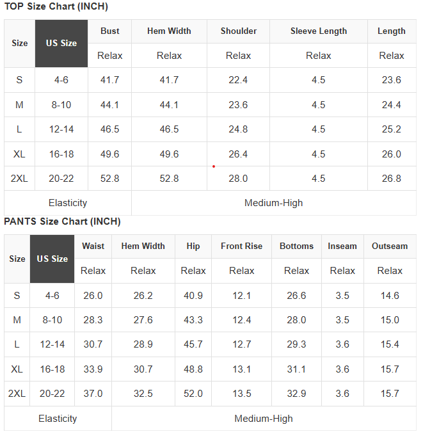This screenshot has height=434, width=423.
Task: Select the 40.9 hip value for size S
Action: point(193,296)
